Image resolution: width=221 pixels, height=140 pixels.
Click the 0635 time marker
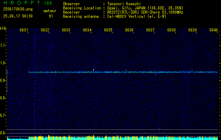click(x=108, y=30)
